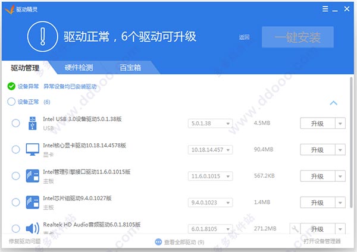This screenshot has width=357, height=252.
Task: Click the 设备正常 label text
Action: [x=28, y=102]
